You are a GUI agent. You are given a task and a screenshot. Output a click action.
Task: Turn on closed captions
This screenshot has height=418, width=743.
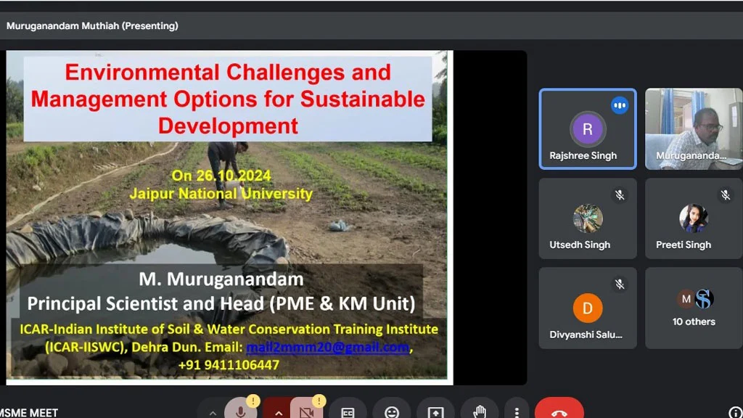[348, 411]
